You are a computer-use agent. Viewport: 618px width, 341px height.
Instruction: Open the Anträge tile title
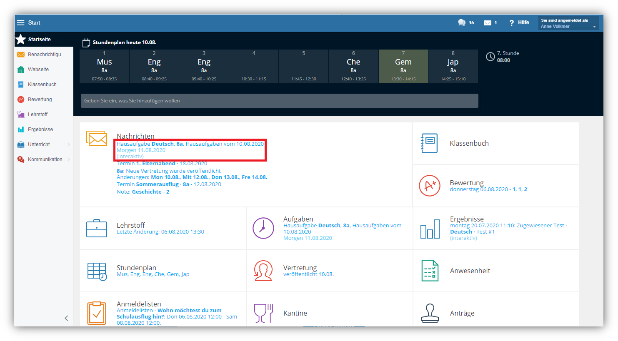pyautogui.click(x=462, y=313)
